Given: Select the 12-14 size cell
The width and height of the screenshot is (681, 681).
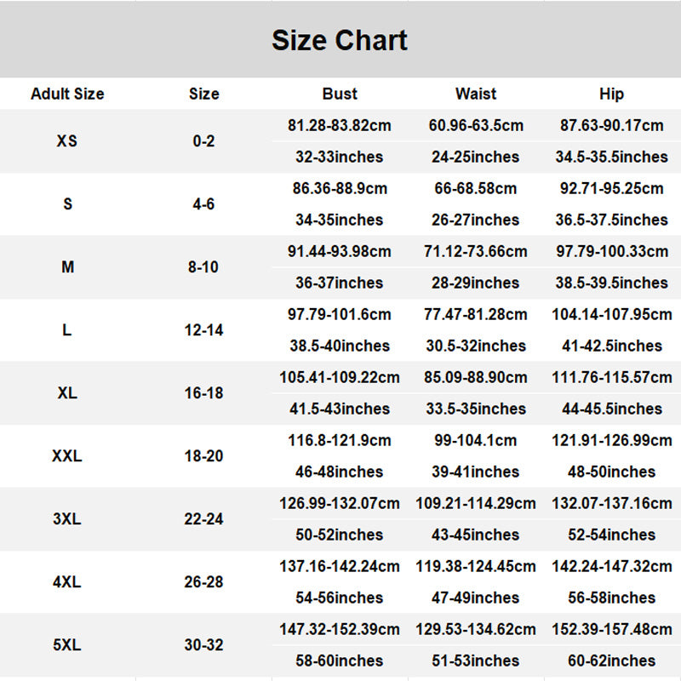Looking at the screenshot, I should (x=203, y=330).
